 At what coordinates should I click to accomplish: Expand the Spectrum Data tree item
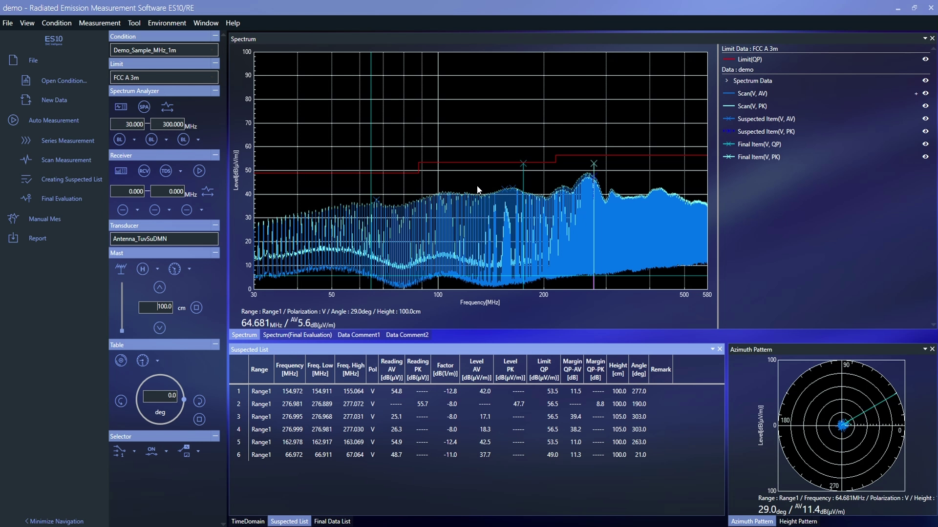726,81
